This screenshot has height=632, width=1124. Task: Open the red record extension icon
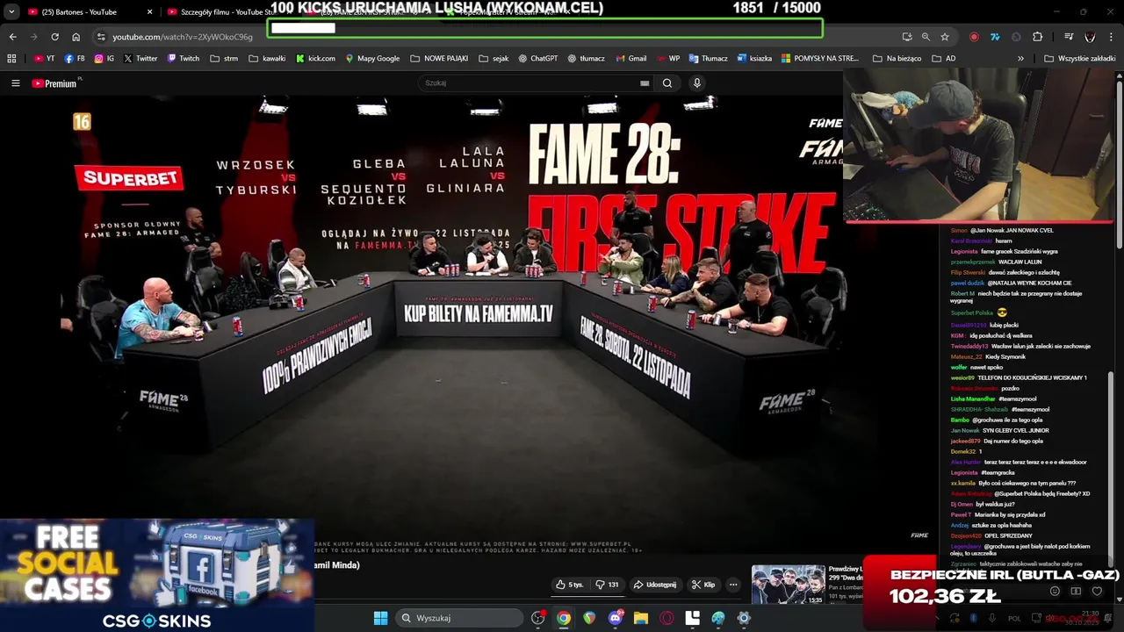point(974,37)
